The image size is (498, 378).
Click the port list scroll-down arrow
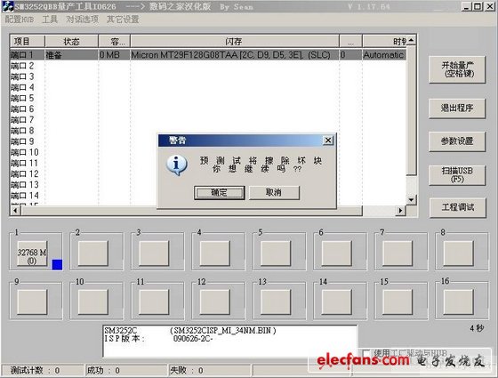(x=411, y=200)
